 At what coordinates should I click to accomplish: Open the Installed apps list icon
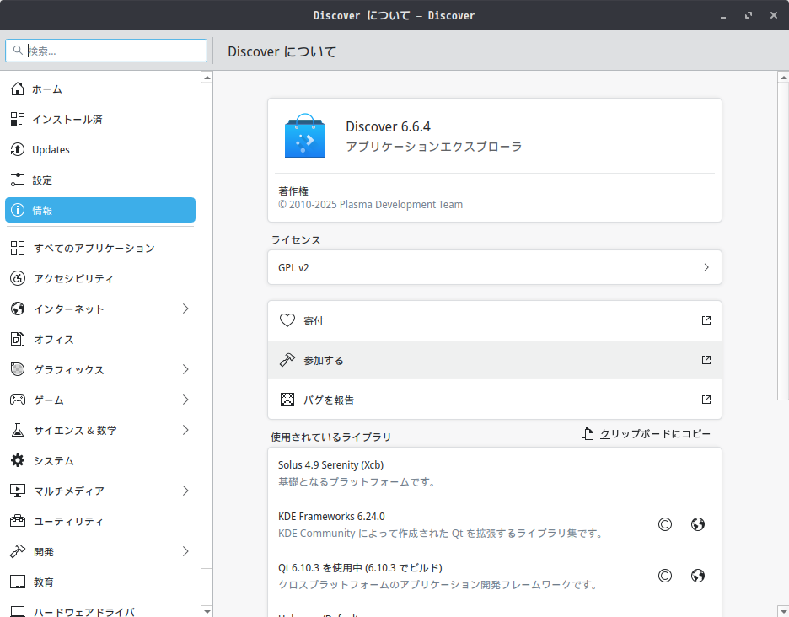(x=18, y=120)
